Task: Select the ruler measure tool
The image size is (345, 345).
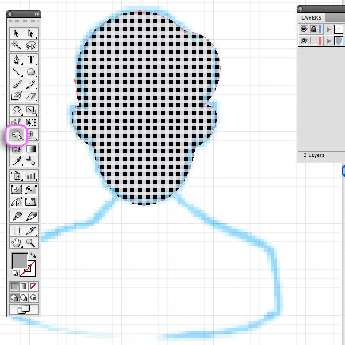Action: click(31, 202)
